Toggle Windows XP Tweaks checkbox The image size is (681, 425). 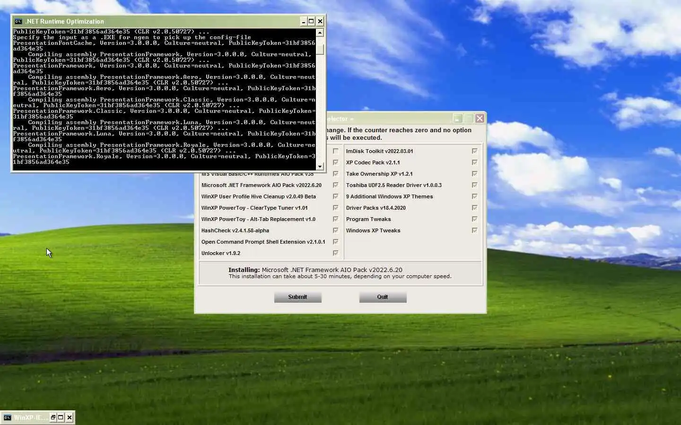[x=474, y=230]
